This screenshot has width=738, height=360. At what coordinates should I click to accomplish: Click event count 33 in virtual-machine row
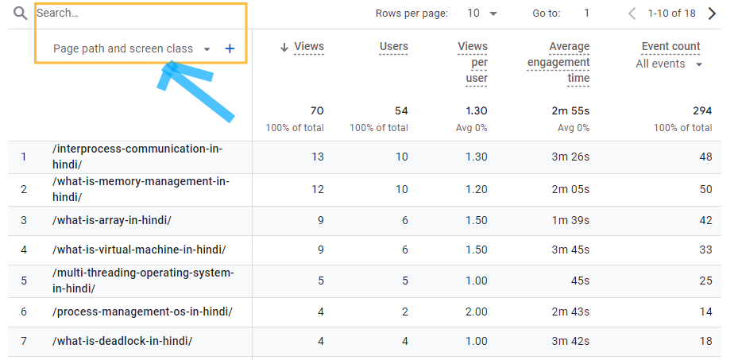pyautogui.click(x=705, y=250)
